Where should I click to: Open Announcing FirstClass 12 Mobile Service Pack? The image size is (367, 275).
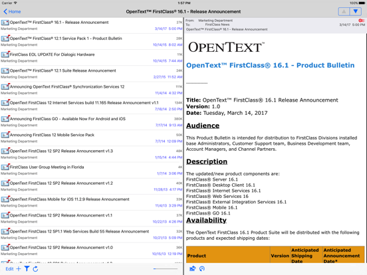pos(91,138)
